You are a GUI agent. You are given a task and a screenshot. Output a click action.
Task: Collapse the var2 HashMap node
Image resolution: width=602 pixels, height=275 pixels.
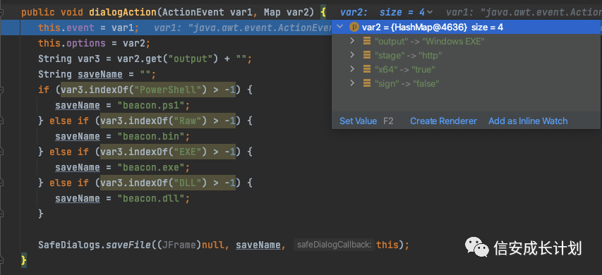coord(339,28)
